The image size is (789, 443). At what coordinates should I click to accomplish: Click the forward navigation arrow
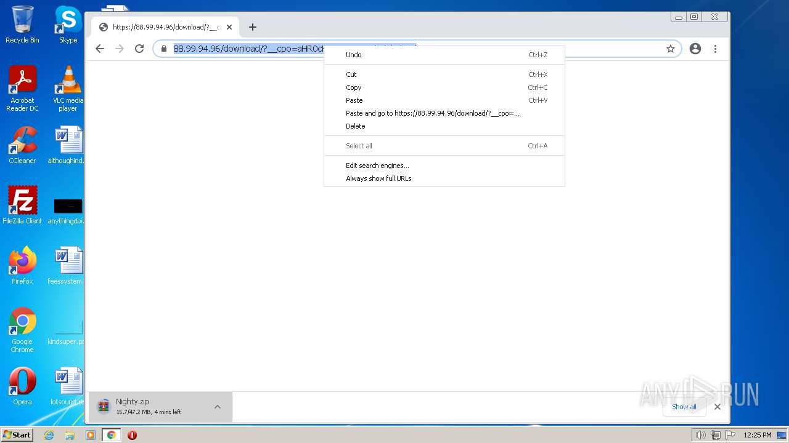pos(120,49)
